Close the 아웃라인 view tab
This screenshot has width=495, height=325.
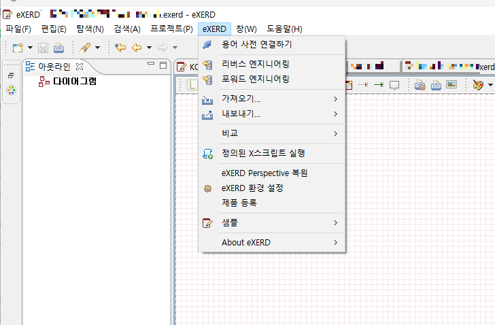pyautogui.click(x=80, y=67)
